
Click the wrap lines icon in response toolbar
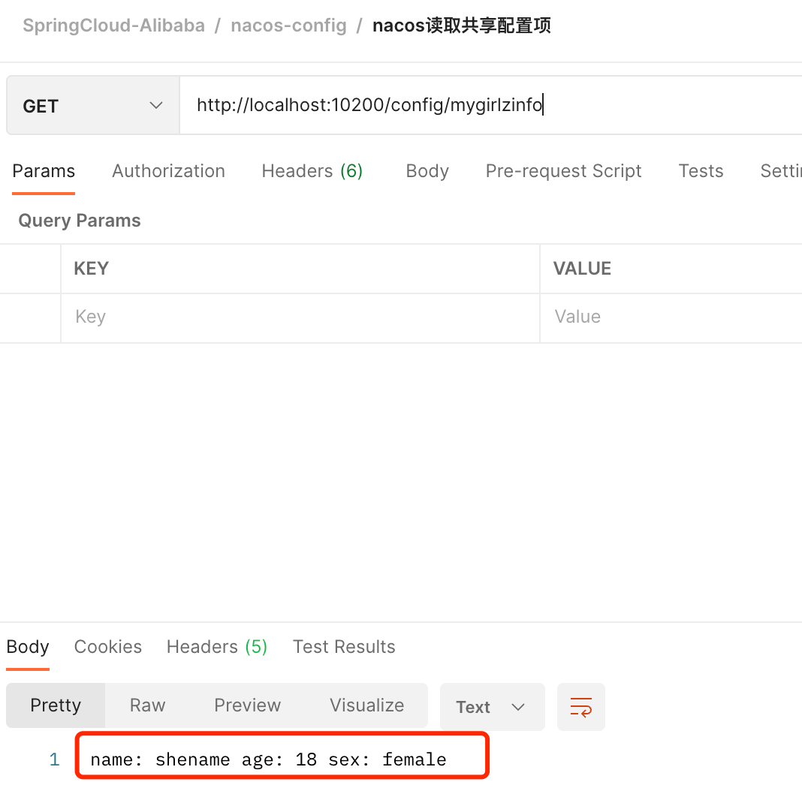[580, 707]
